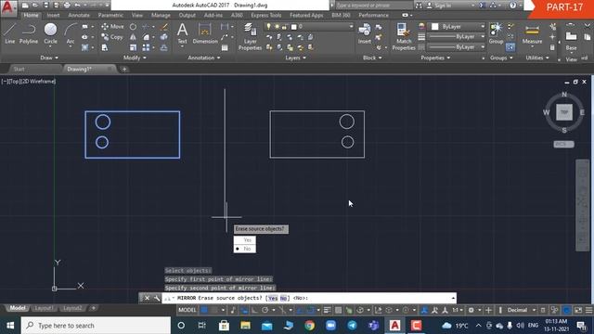The height and width of the screenshot is (334, 594).
Task: Expand the Draw panel
Action: point(49,58)
